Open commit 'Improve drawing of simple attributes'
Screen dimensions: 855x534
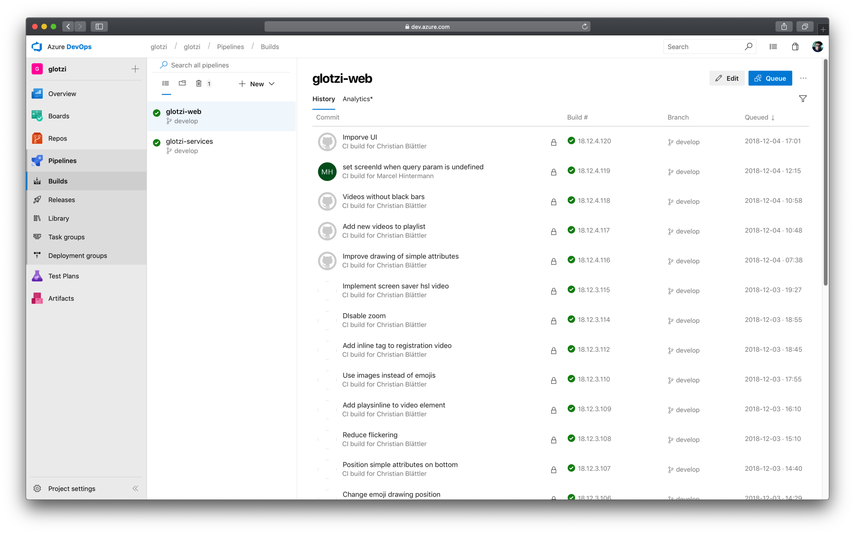pyautogui.click(x=400, y=256)
